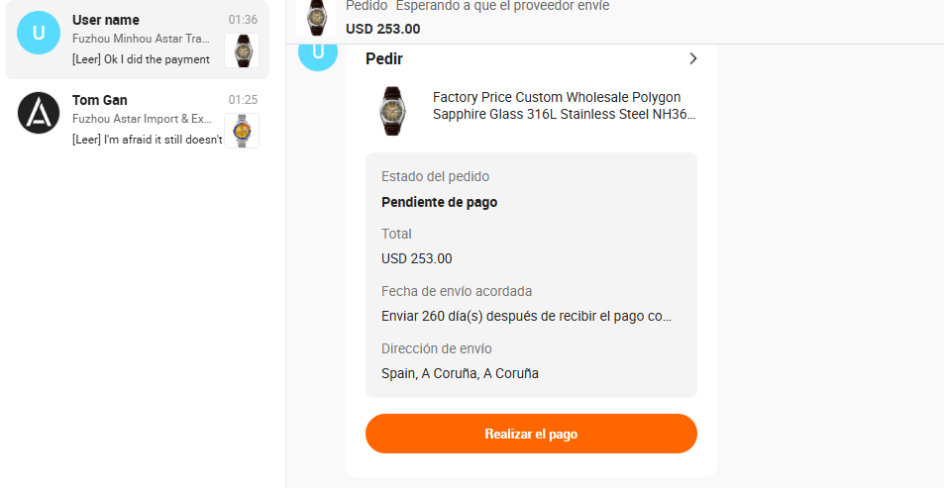Open watch thumbnail in User name conversation
This screenshot has height=488, width=944.
[x=241, y=50]
